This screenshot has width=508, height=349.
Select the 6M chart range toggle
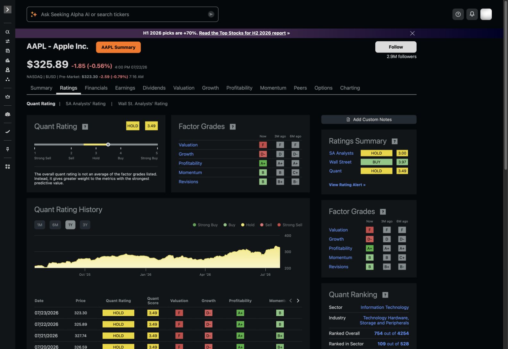click(x=55, y=225)
